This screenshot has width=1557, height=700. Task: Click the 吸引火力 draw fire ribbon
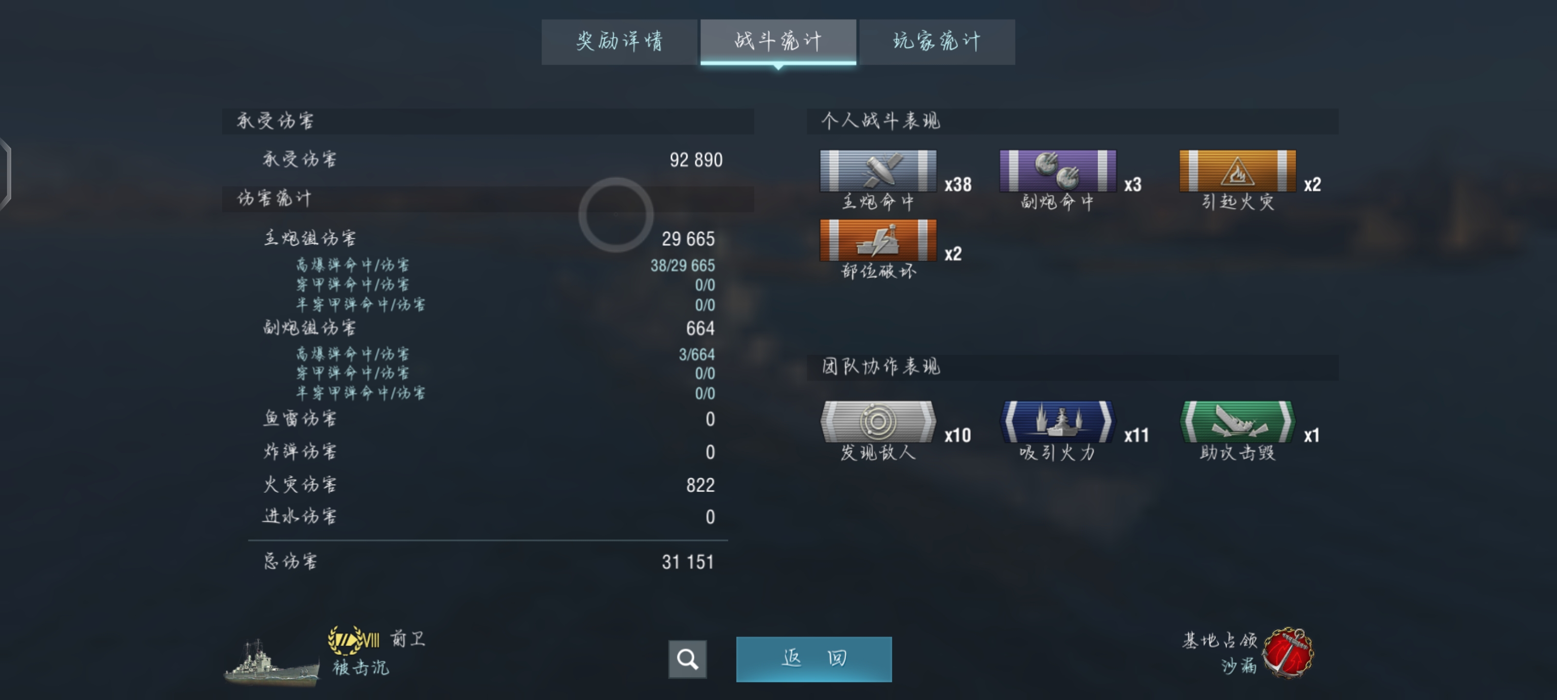pyautogui.click(x=1057, y=421)
